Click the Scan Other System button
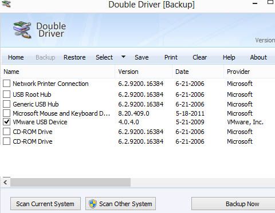The image size is (275, 213). 120,204
